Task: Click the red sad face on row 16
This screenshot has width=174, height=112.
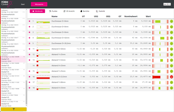Action: [x=171, y=77]
